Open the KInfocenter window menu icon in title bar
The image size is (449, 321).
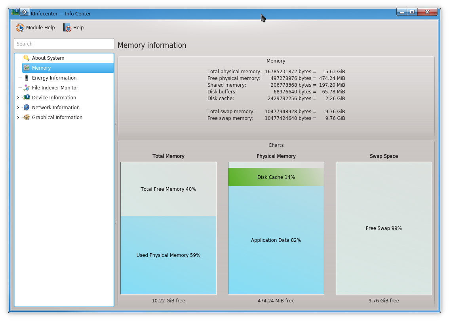[15, 12]
